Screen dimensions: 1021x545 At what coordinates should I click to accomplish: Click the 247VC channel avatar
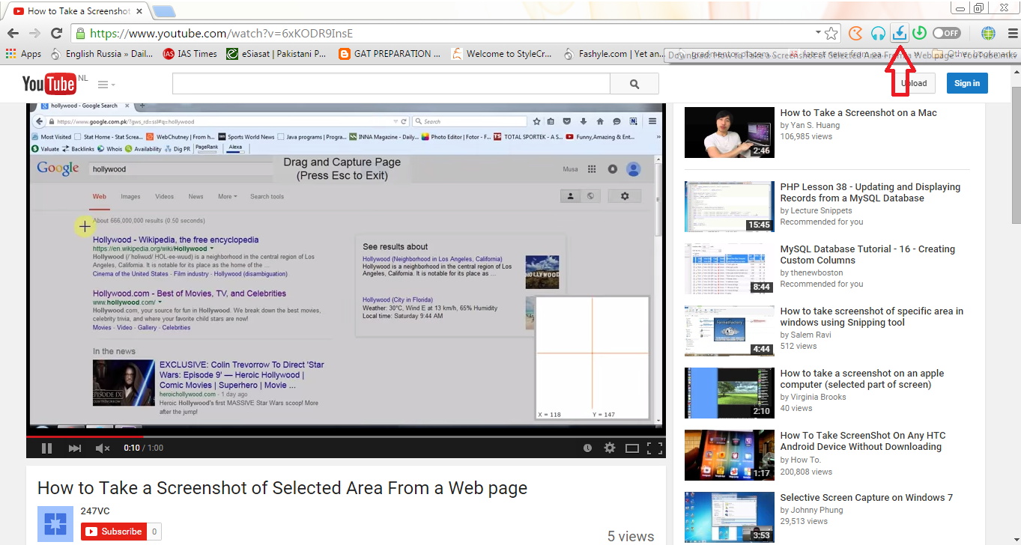[x=55, y=524]
